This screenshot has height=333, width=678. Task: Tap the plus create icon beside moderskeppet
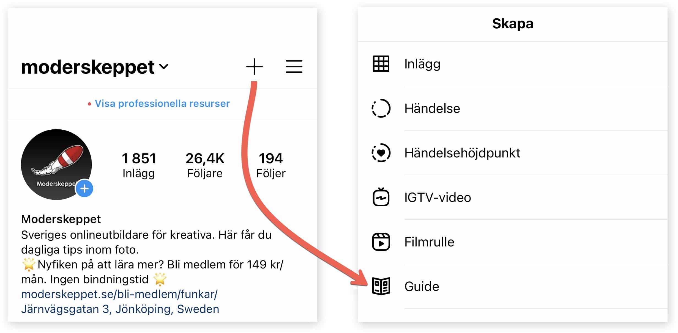click(x=254, y=66)
